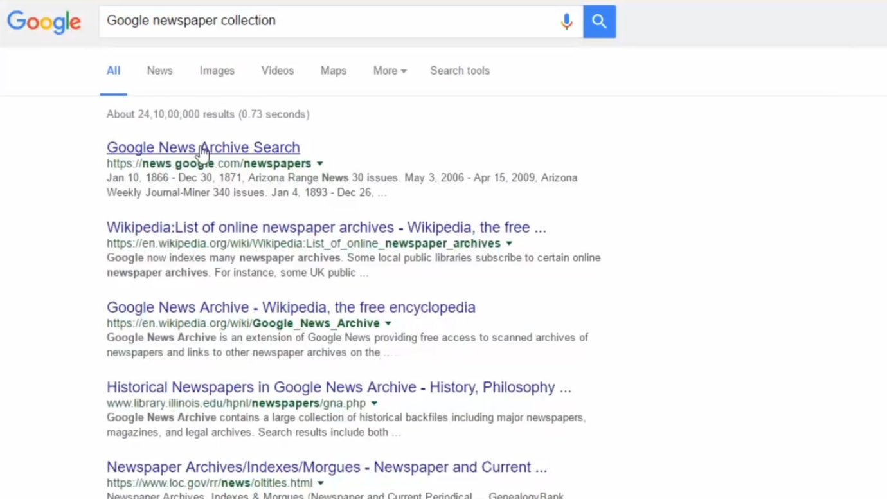Open Newspaper Archives/Indexes/Morgues result link

coord(327,467)
